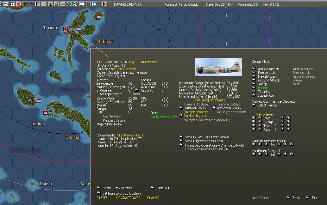Click 'Set All Fighters at this base'
Viewport: 327px width, 205px height.
coord(204,141)
